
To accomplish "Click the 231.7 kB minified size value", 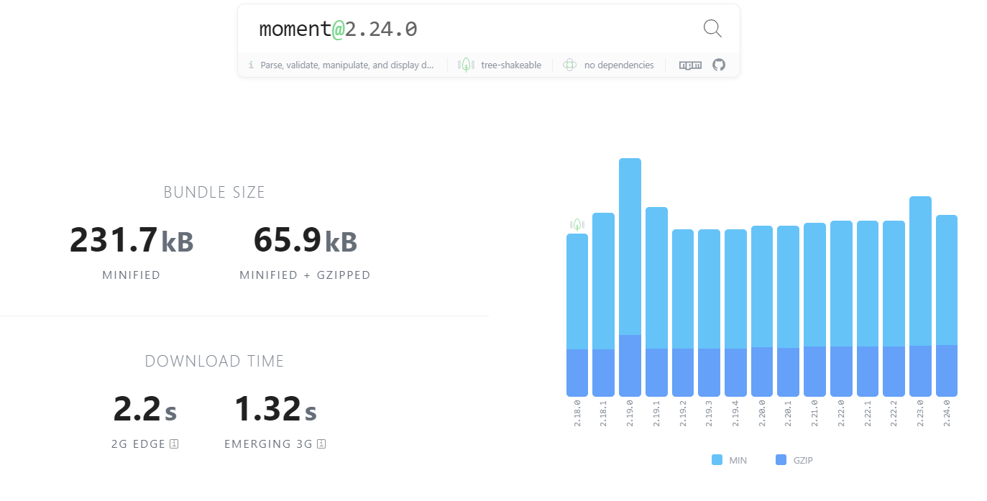I will click(132, 240).
